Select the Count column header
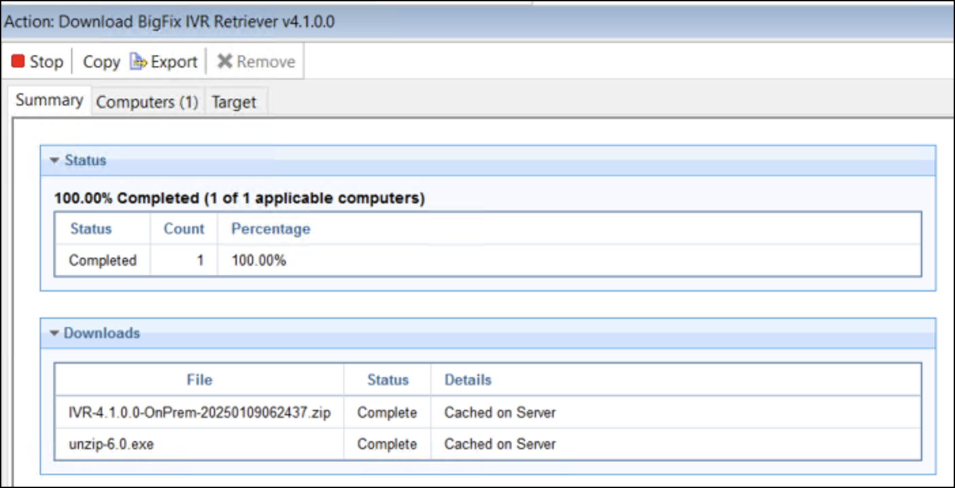The width and height of the screenshot is (955, 488). click(x=184, y=229)
